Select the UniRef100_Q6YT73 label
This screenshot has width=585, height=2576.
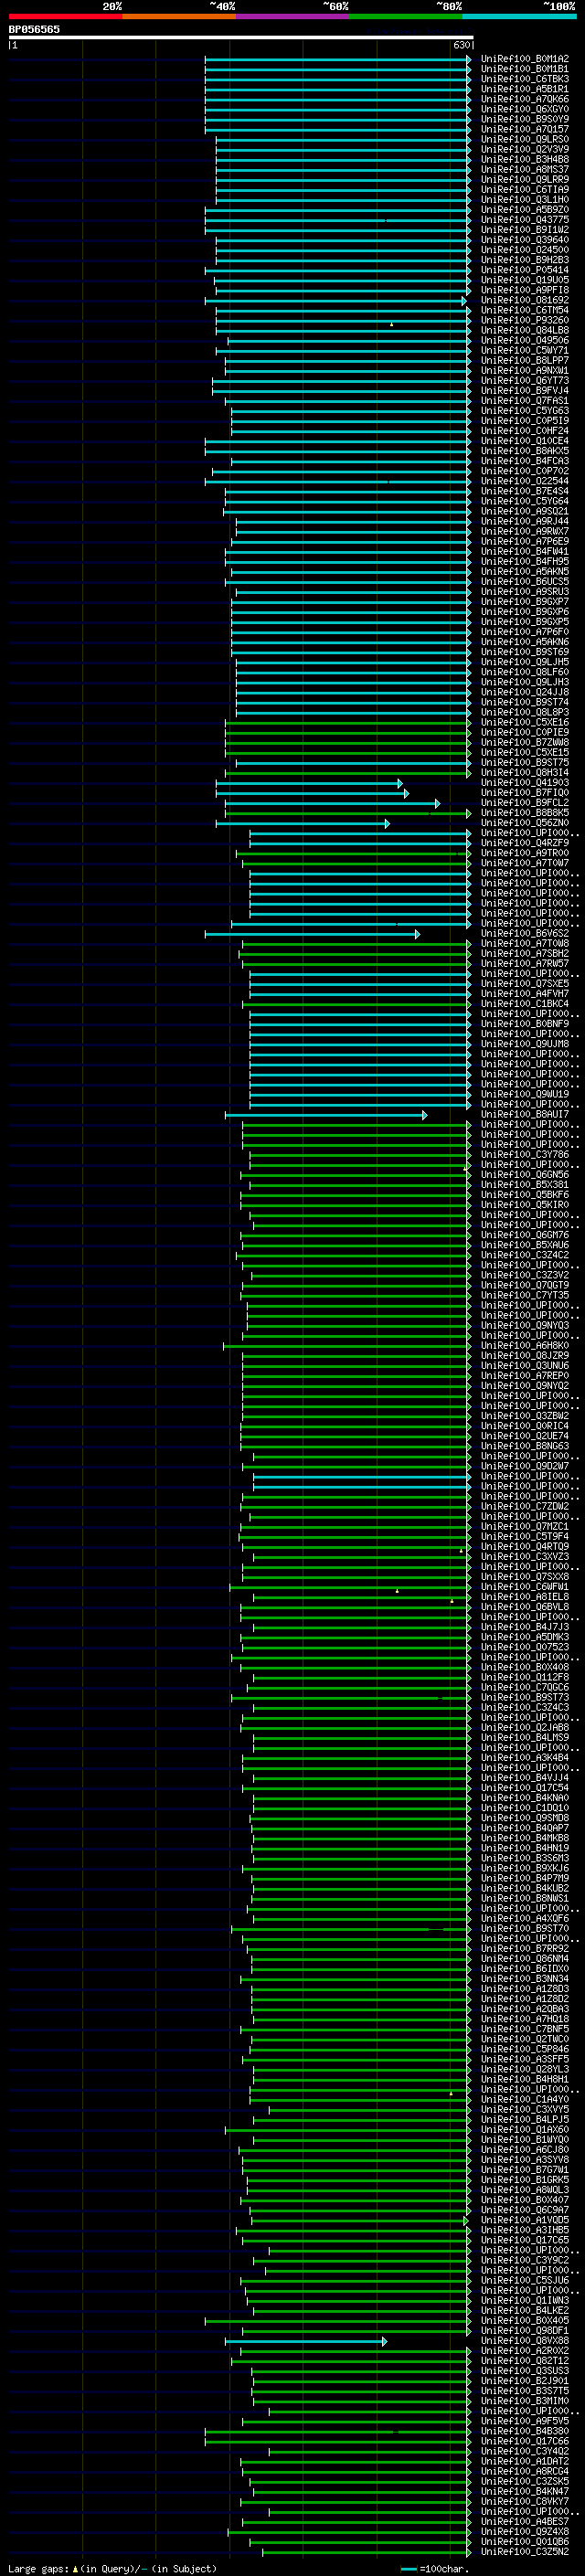point(525,381)
